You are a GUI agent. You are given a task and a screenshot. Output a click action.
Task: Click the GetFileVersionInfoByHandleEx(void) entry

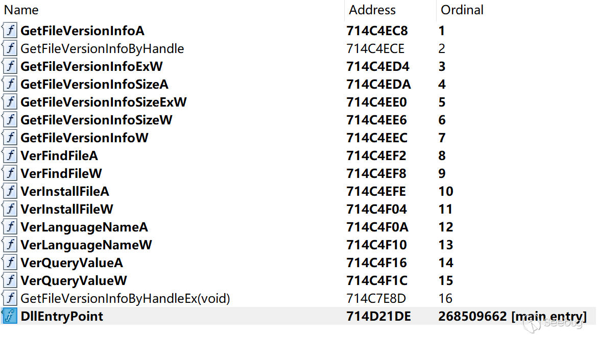[x=125, y=299]
